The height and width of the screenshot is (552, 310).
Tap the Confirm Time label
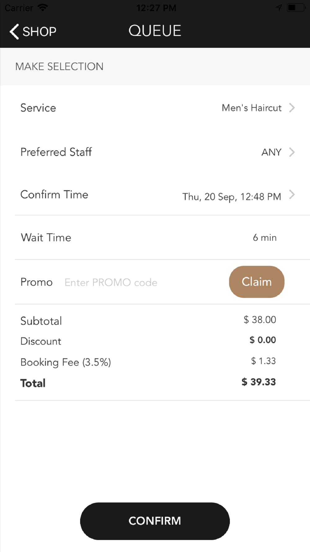point(54,195)
